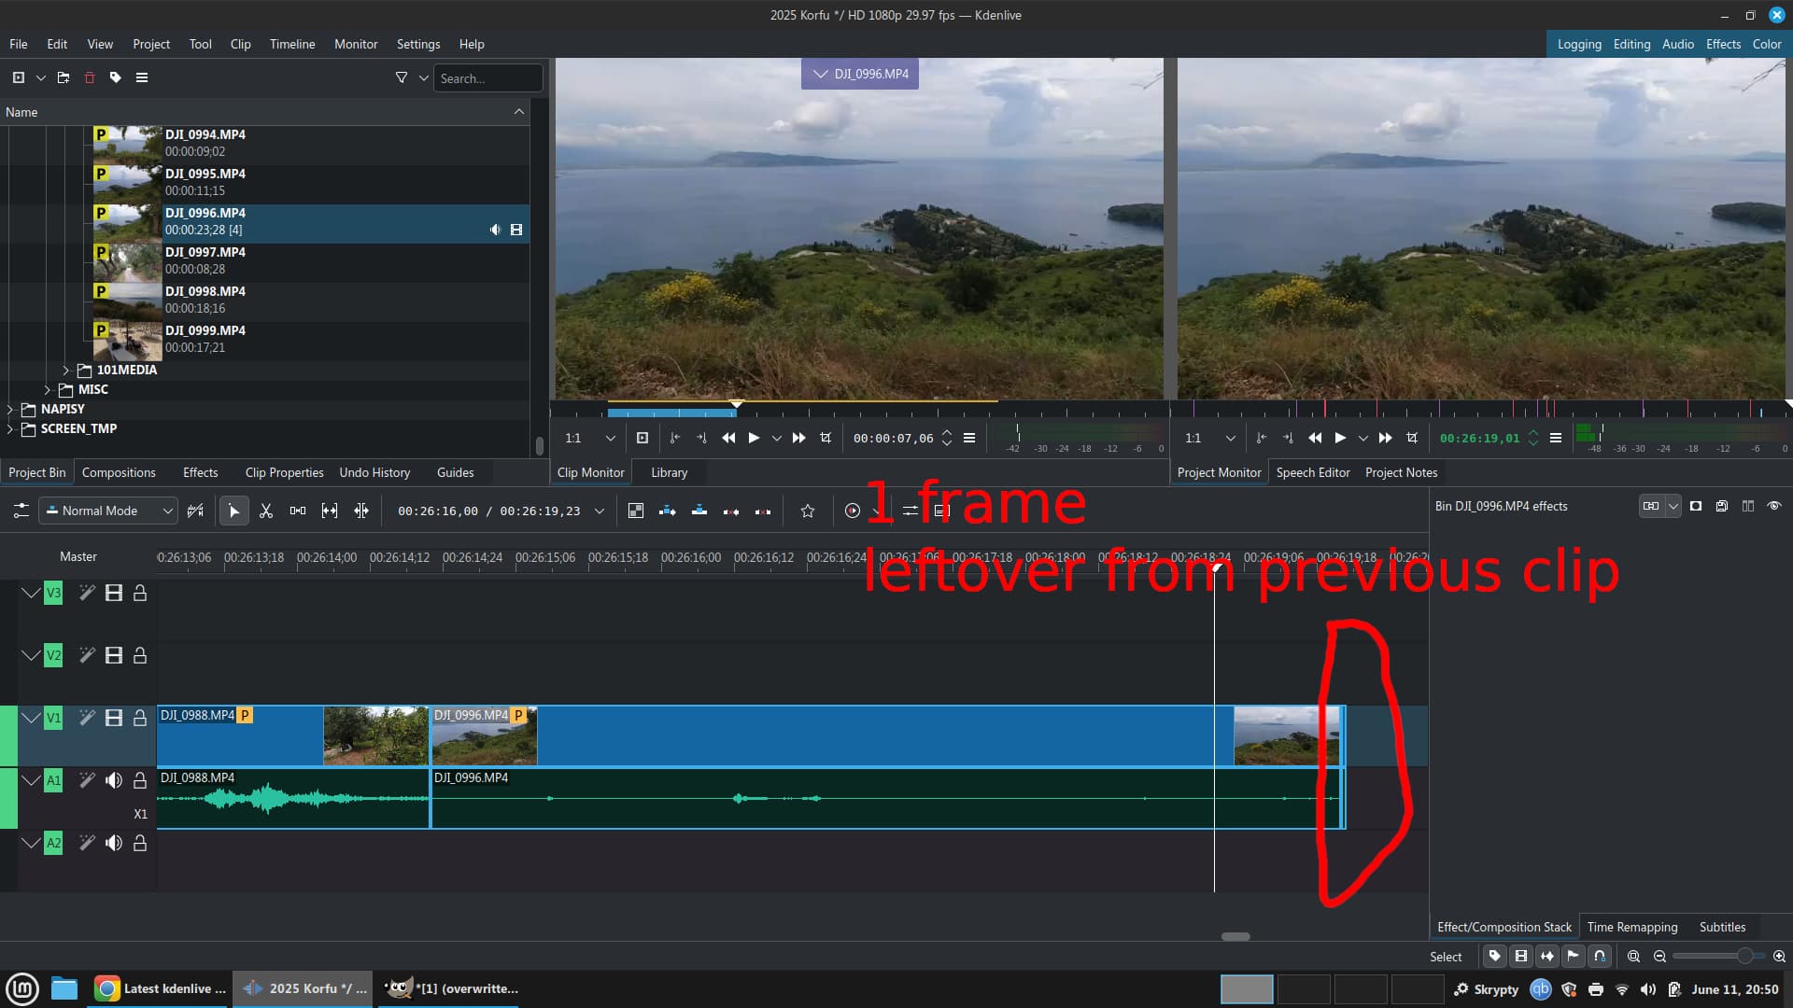1793x1008 pixels.
Task: Collapse the V1 track chevron
Action: pyautogui.click(x=31, y=718)
